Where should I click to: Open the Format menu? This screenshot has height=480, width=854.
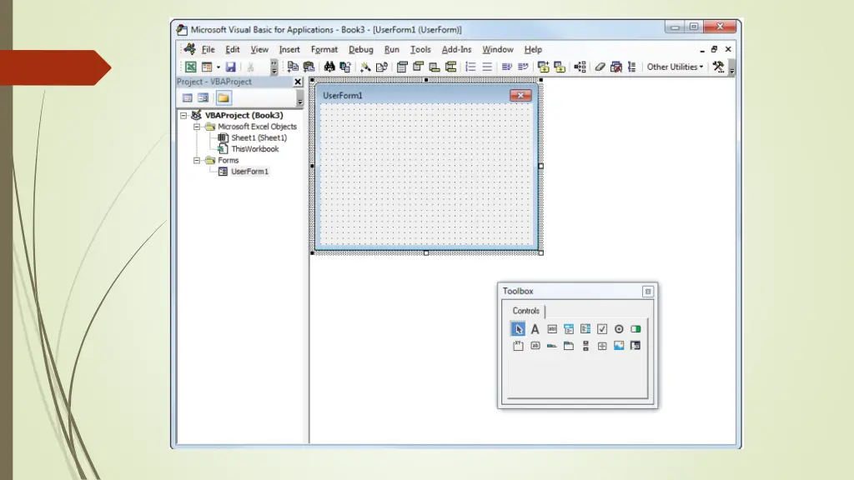pyautogui.click(x=324, y=49)
